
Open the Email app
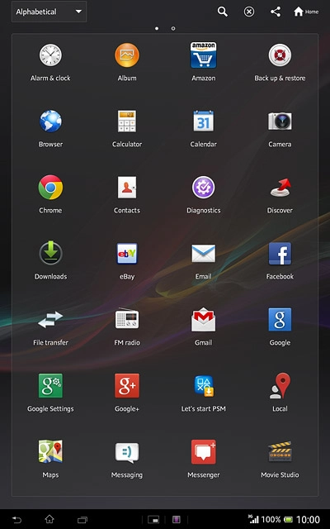204,254
